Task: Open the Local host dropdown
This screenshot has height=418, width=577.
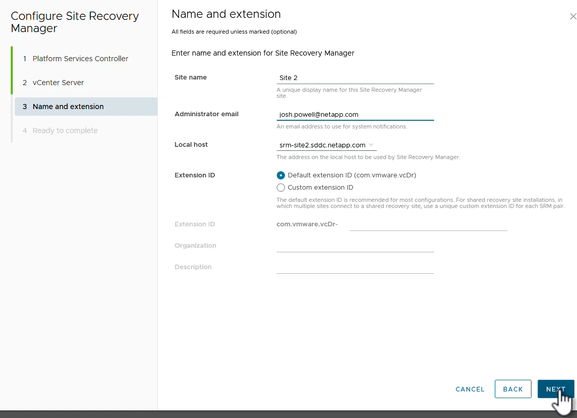Action: point(326,145)
